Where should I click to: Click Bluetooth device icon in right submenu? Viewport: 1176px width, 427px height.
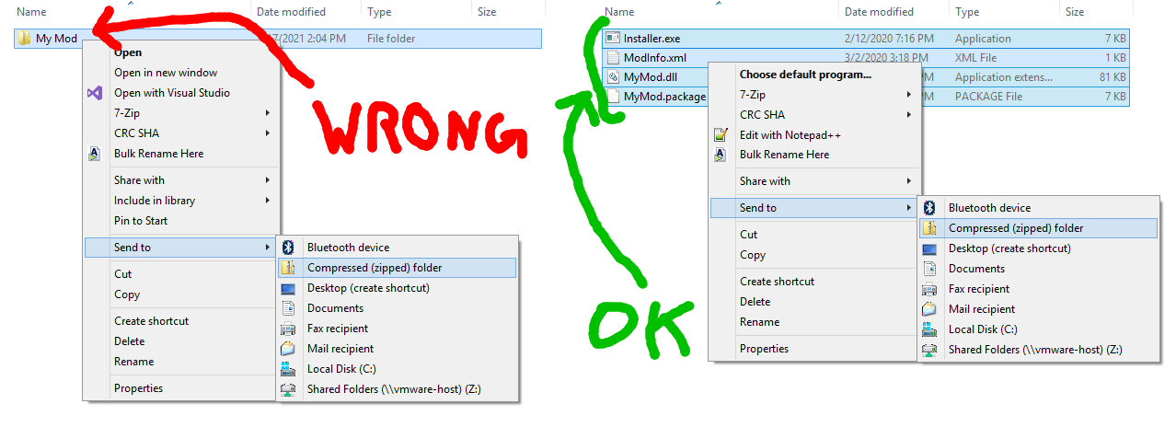point(929,208)
